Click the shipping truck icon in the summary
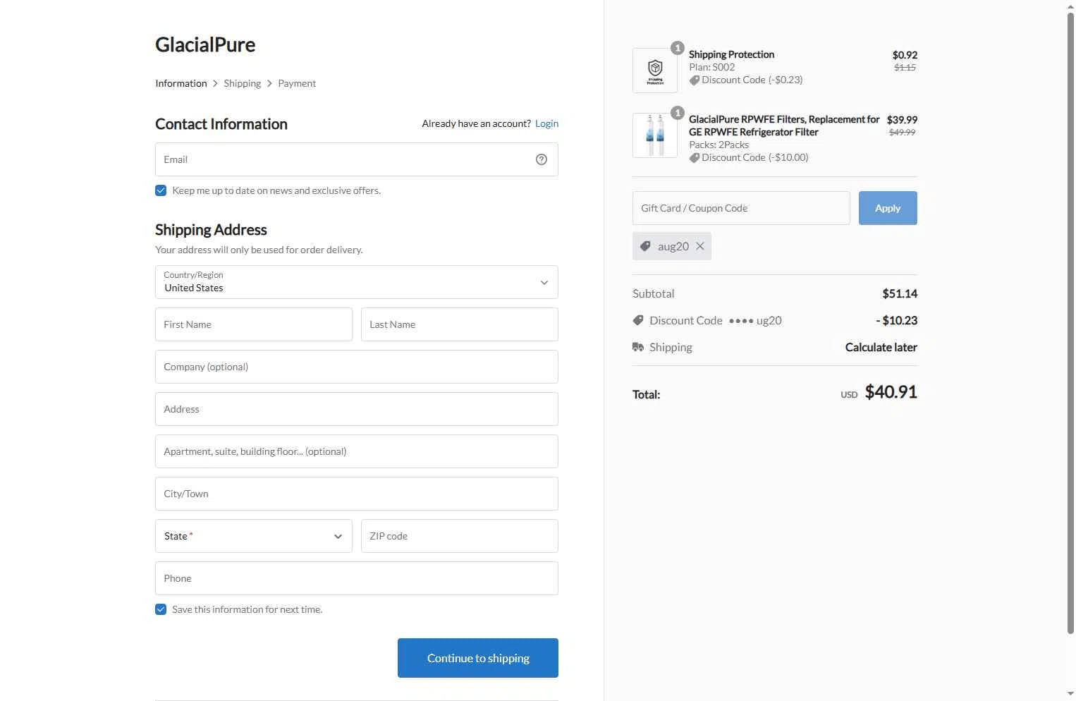The width and height of the screenshot is (1076, 701). pos(638,347)
